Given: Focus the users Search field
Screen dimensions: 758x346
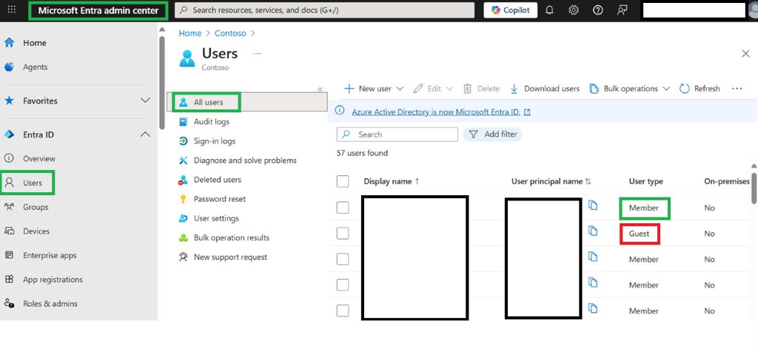Looking at the screenshot, I should [397, 135].
